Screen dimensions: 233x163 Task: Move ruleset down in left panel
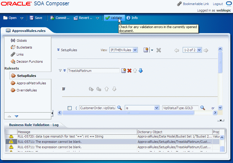(16, 116)
